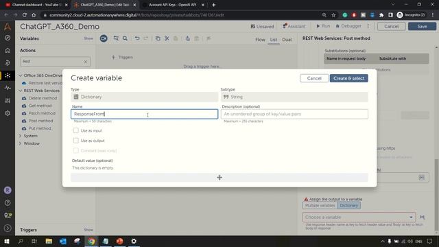Select Multiple variables output option
Image resolution: width=439 pixels, height=247 pixels.
320,206
